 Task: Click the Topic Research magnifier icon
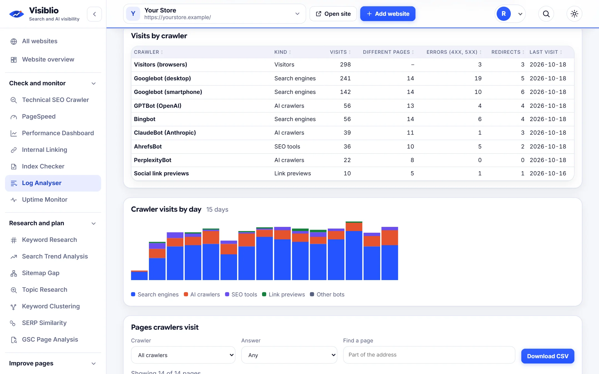(14, 290)
